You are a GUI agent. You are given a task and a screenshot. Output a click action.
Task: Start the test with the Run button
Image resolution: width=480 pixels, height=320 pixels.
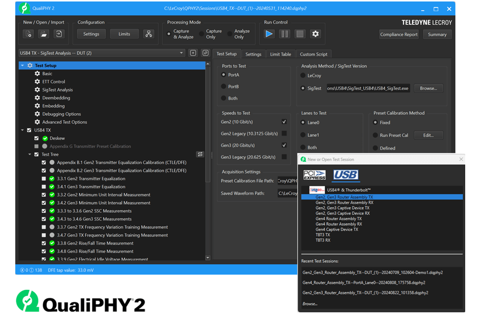[x=269, y=34]
